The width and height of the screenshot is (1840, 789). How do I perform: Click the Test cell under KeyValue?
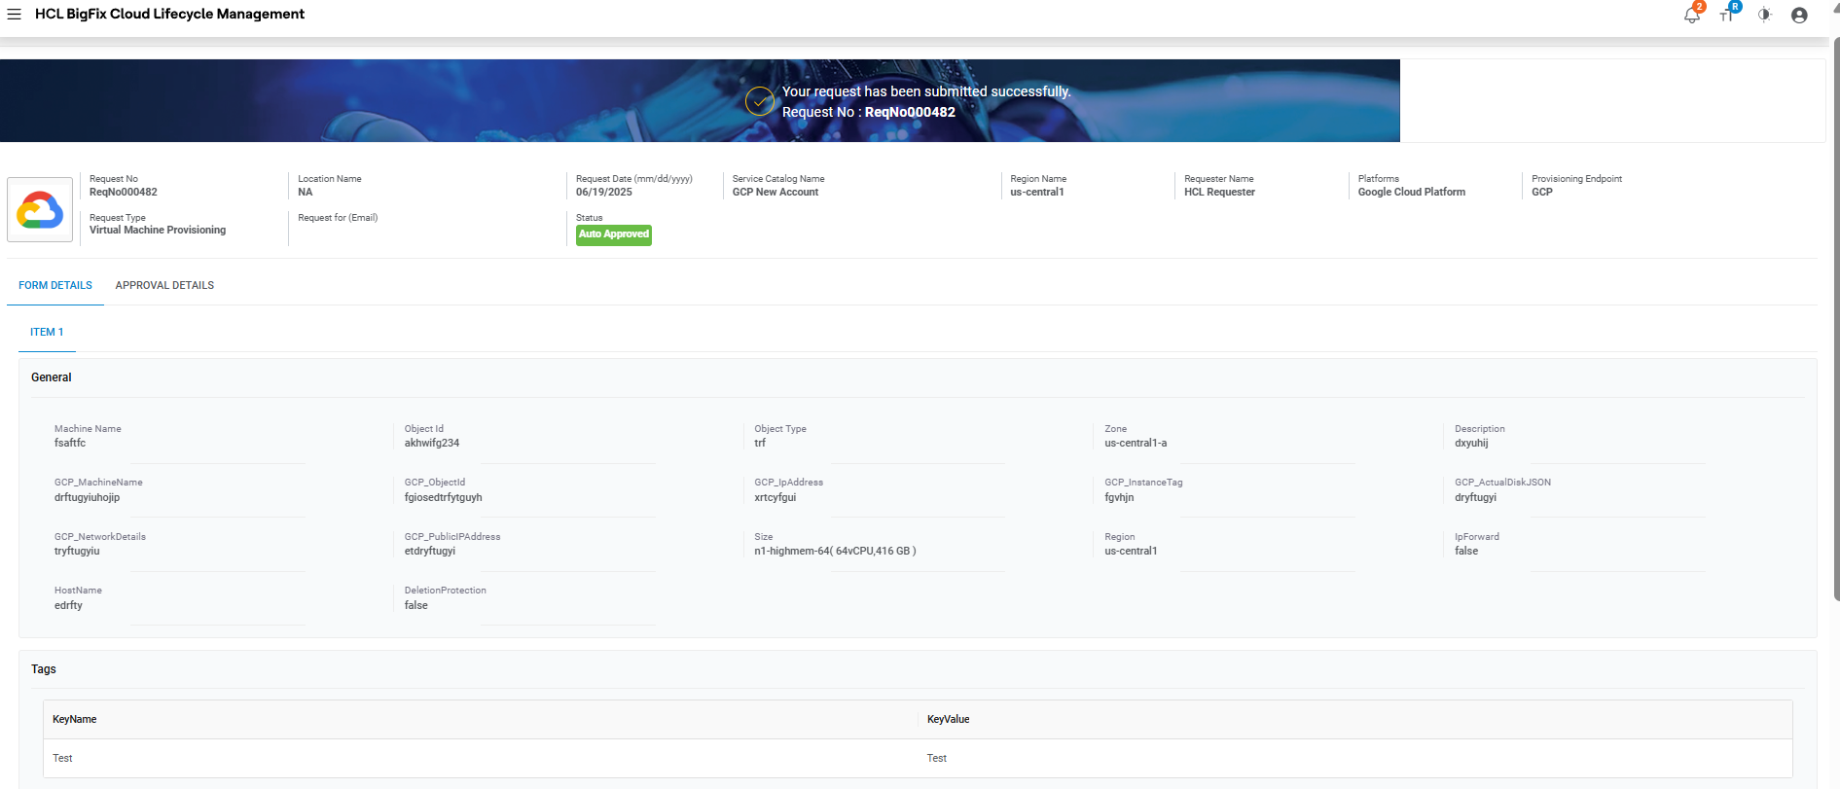click(x=937, y=759)
